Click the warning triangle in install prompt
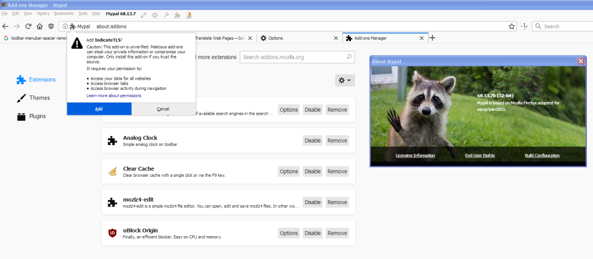Image resolution: width=593 pixels, height=259 pixels. (x=77, y=43)
